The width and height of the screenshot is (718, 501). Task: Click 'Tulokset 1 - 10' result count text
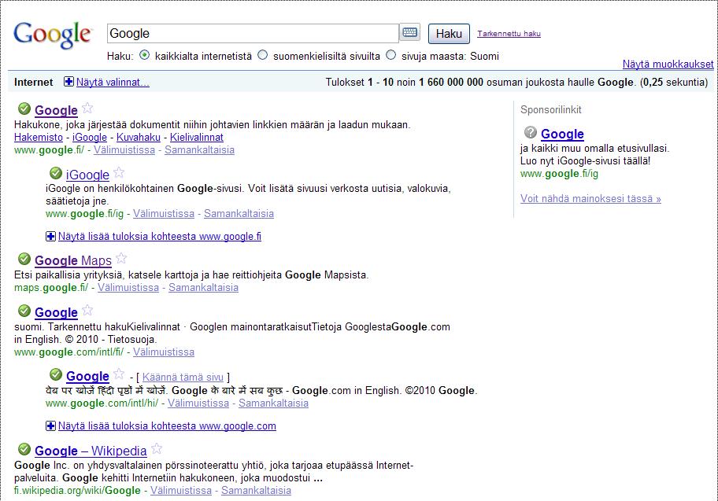click(360, 83)
